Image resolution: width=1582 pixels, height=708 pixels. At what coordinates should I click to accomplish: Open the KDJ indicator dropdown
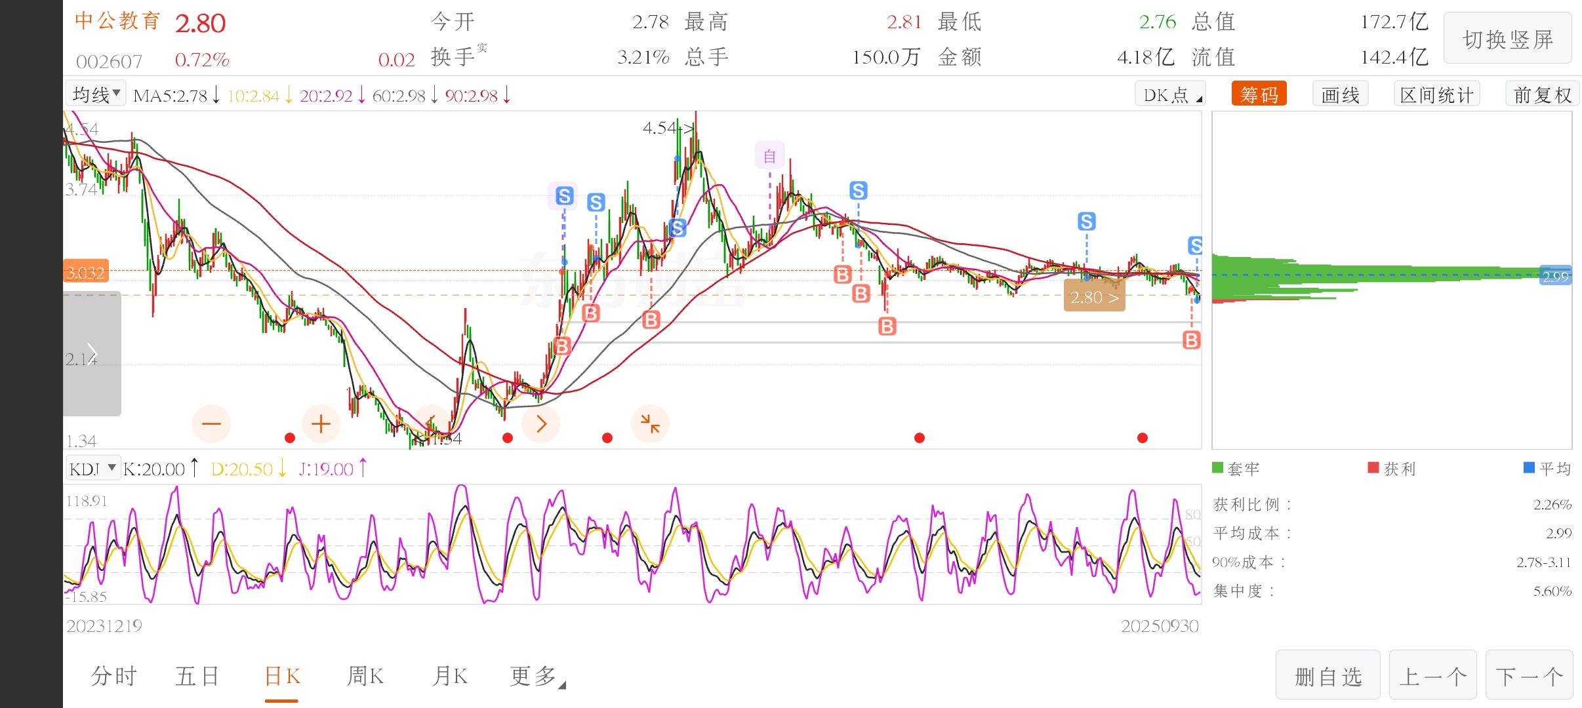tap(92, 469)
